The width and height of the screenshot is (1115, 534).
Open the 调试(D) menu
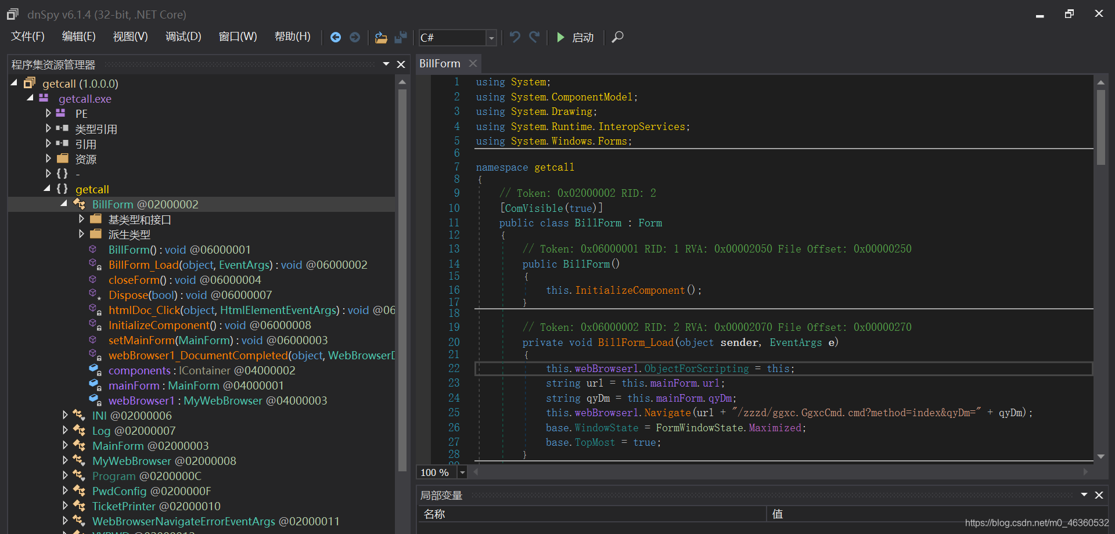[x=184, y=37]
